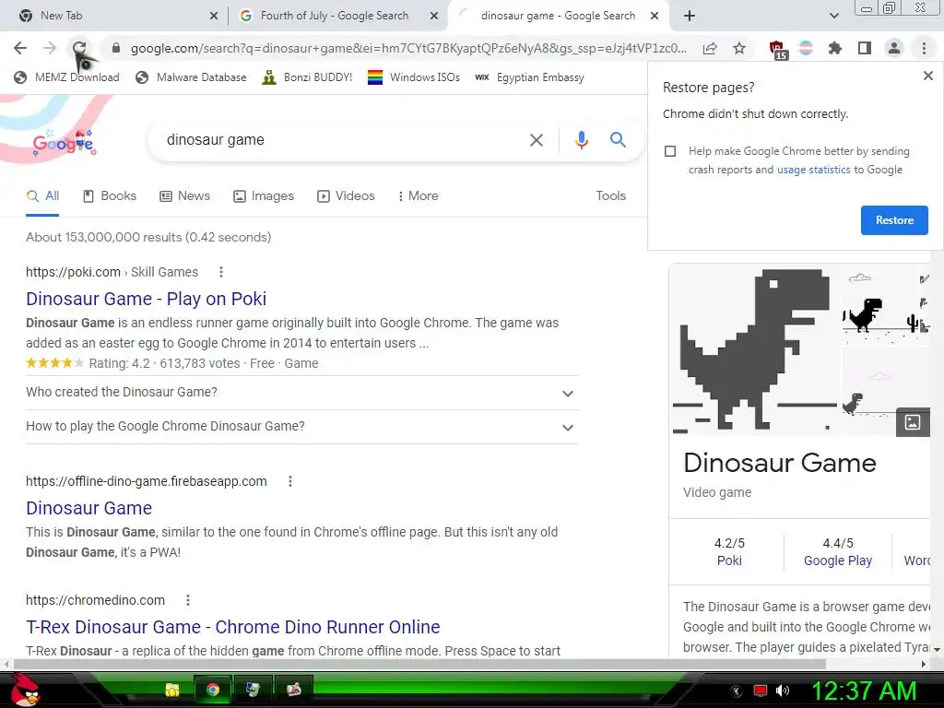Click the address bar URL
This screenshot has width=944, height=708.
click(408, 48)
